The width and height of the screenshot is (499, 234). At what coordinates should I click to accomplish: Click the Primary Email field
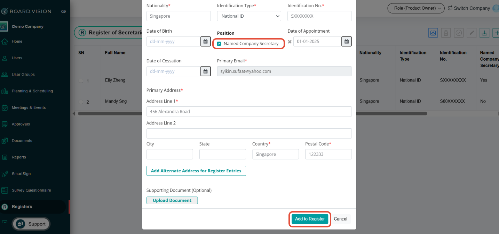(284, 71)
